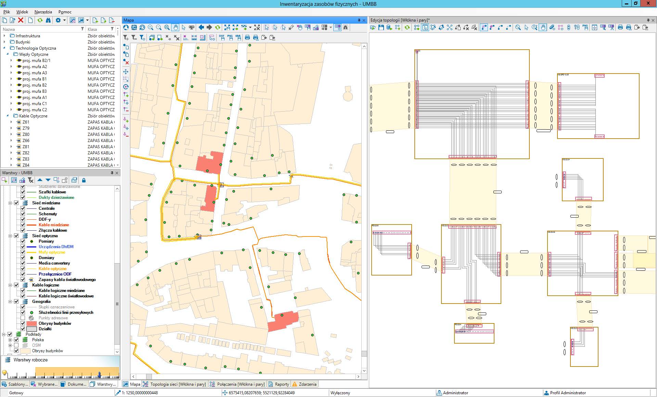Click the first printer icon in Edycja topologii
The height and width of the screenshot is (397, 657).
(x=620, y=27)
